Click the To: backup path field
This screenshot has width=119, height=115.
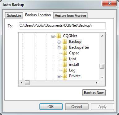(62, 26)
